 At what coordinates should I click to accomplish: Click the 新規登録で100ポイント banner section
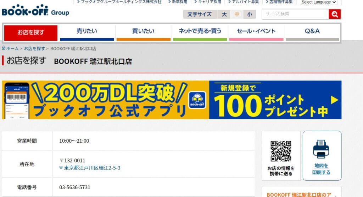tap(275, 100)
